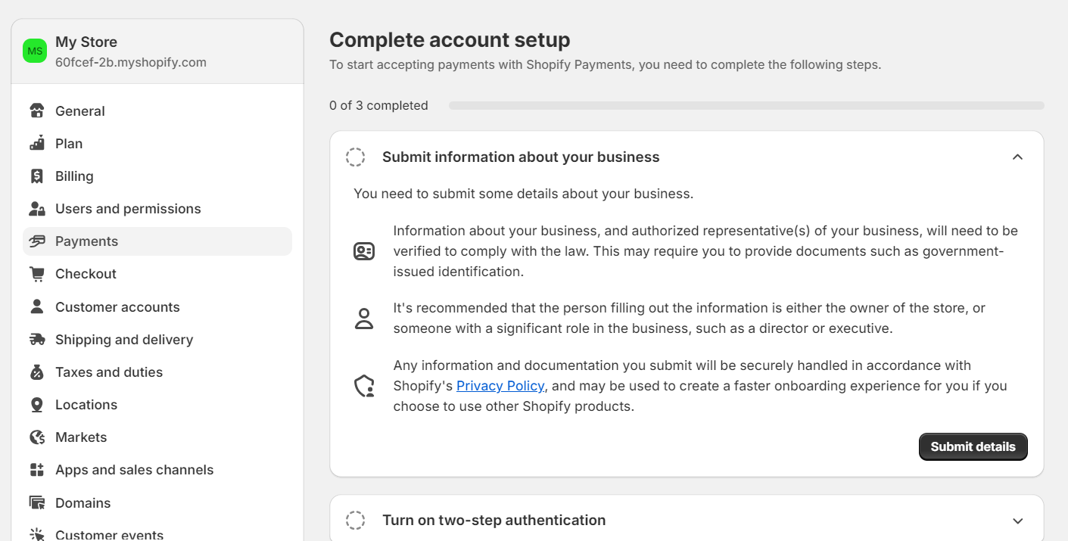Click the dashed circle beside two-step authentication
1068x541 pixels.
pyautogui.click(x=355, y=521)
